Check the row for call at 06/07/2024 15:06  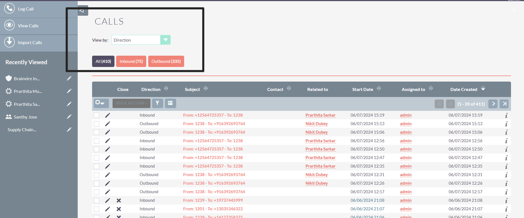tap(97, 132)
